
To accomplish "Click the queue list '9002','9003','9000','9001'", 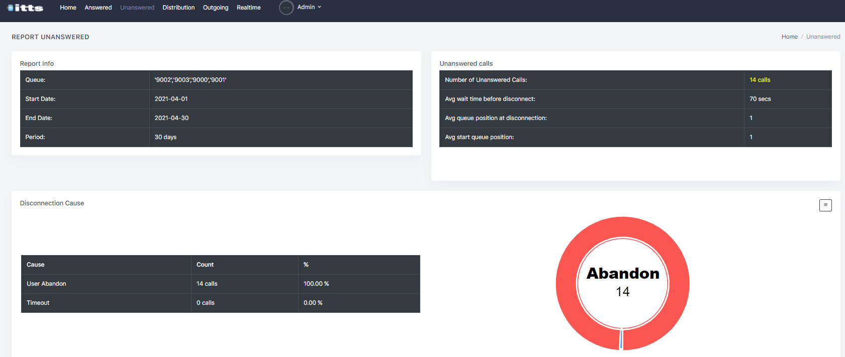I will (x=191, y=80).
